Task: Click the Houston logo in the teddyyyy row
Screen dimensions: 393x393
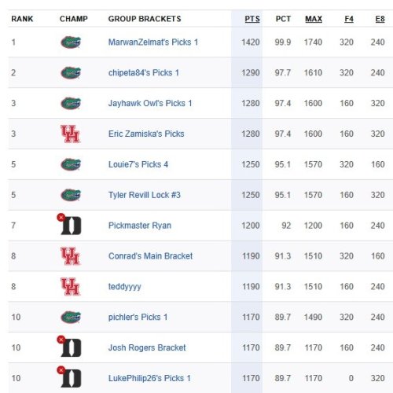Action: point(70,287)
